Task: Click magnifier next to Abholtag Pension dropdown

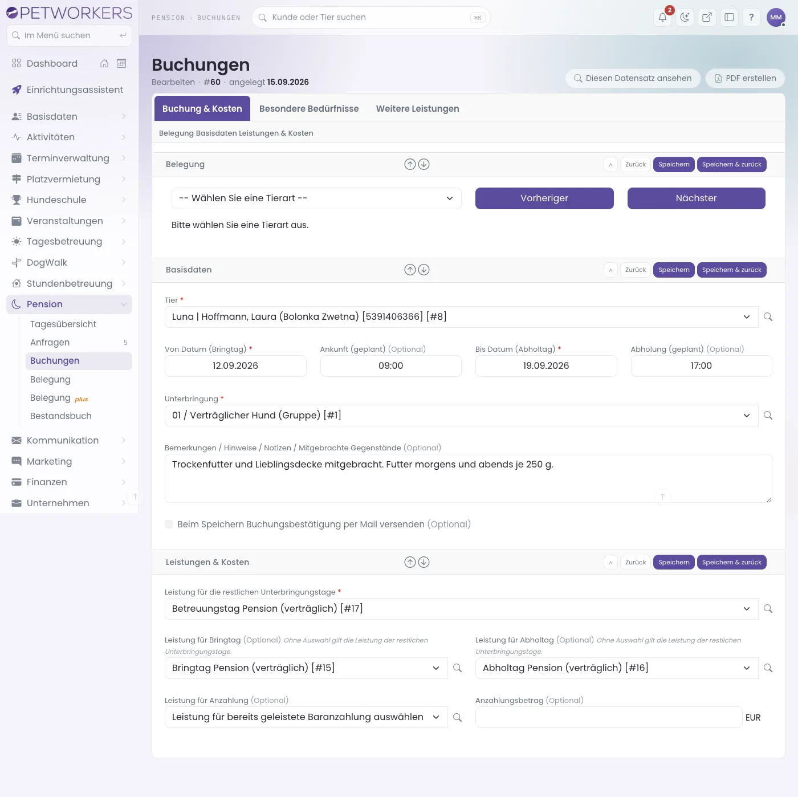Action: pyautogui.click(x=768, y=668)
